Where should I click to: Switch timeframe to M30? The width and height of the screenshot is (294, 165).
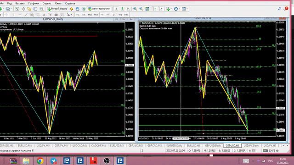coord(96,15)
